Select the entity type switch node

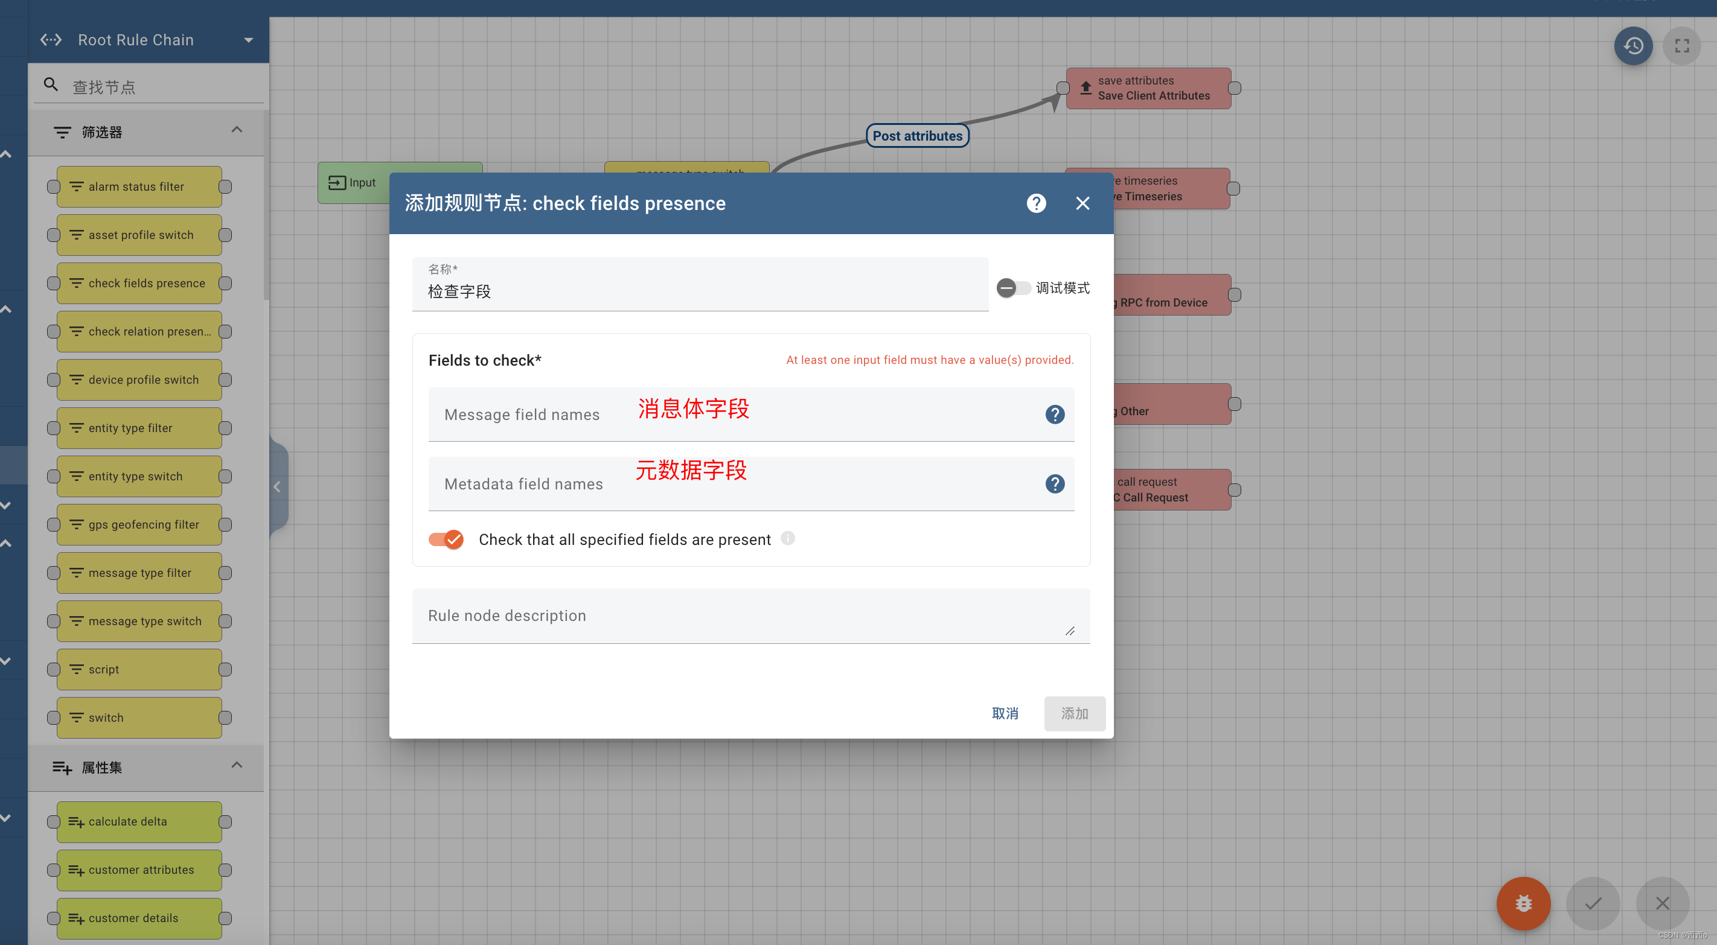pyautogui.click(x=139, y=477)
